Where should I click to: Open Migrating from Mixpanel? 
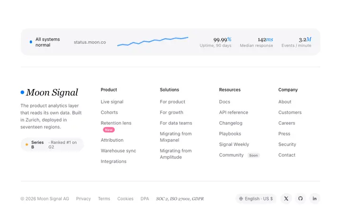[x=176, y=137]
